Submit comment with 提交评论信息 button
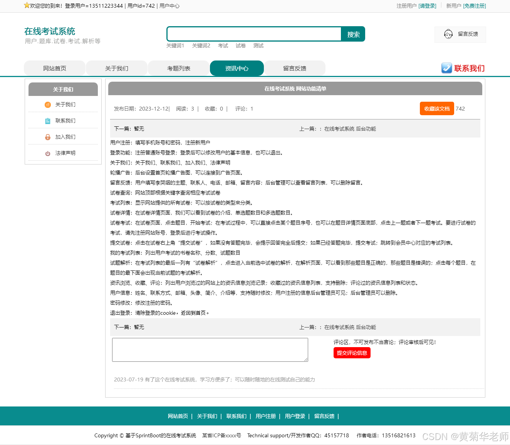The height and width of the screenshot is (445, 510). point(352,353)
